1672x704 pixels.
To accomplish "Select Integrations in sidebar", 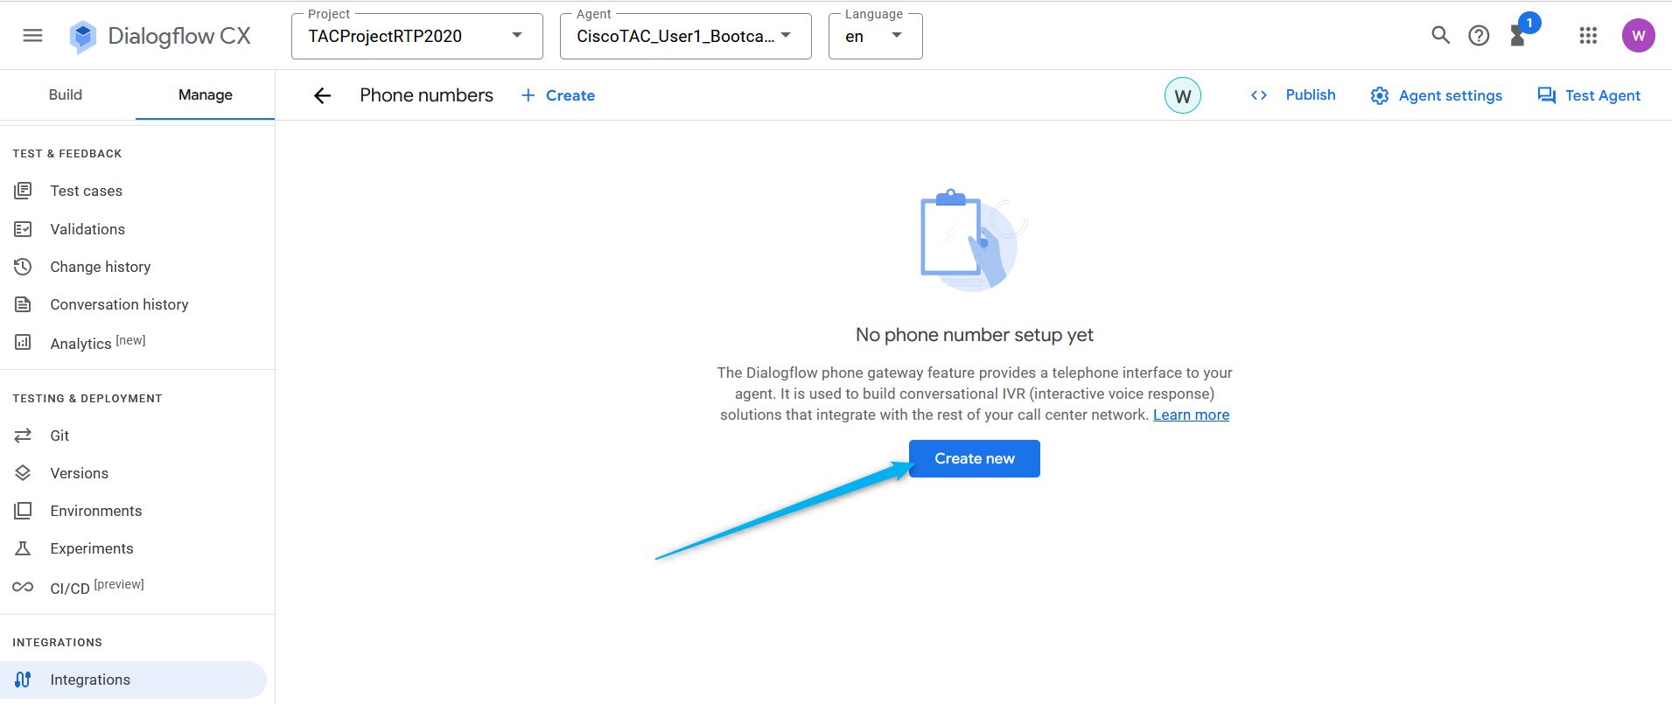I will [x=133, y=680].
